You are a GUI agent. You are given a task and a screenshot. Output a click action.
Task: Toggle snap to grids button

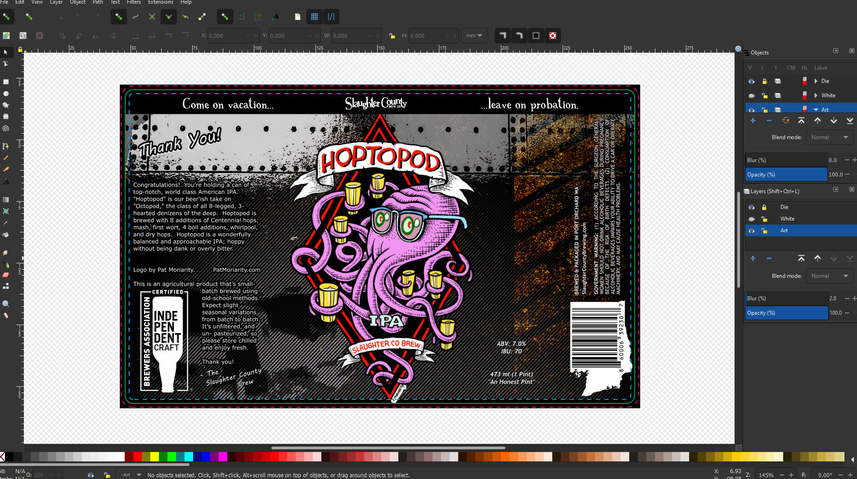point(314,17)
